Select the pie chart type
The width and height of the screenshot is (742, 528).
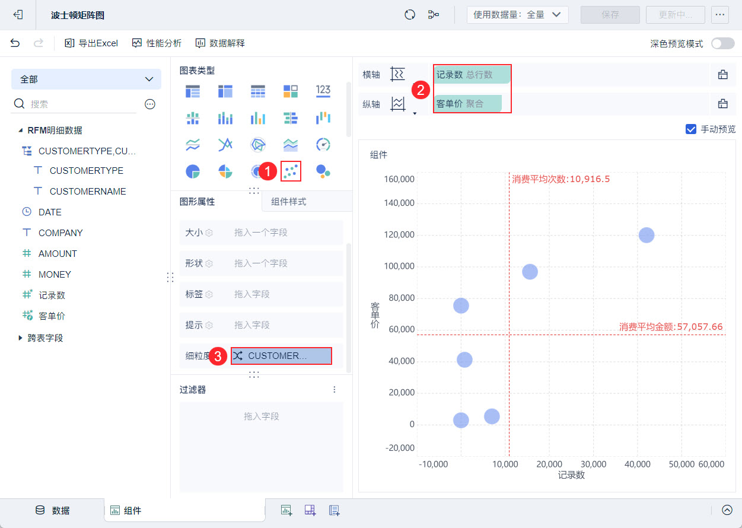click(193, 171)
